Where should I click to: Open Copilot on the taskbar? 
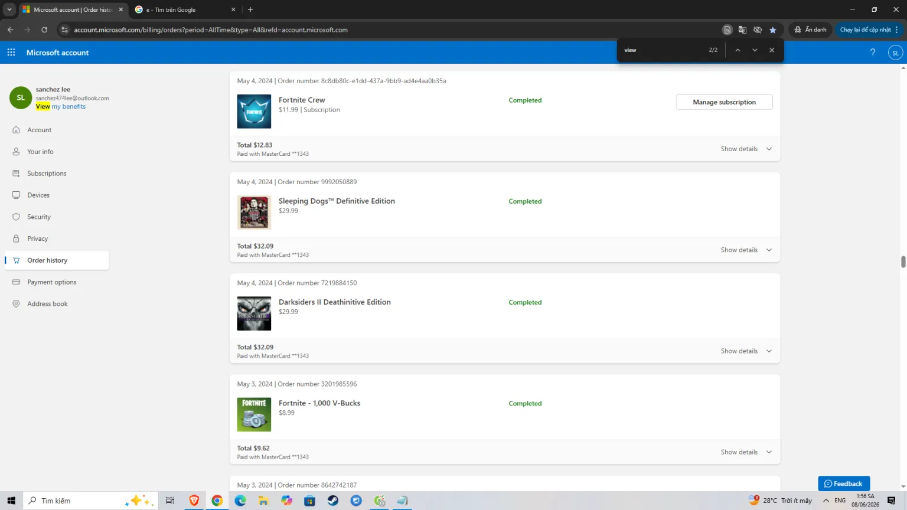coord(286,501)
